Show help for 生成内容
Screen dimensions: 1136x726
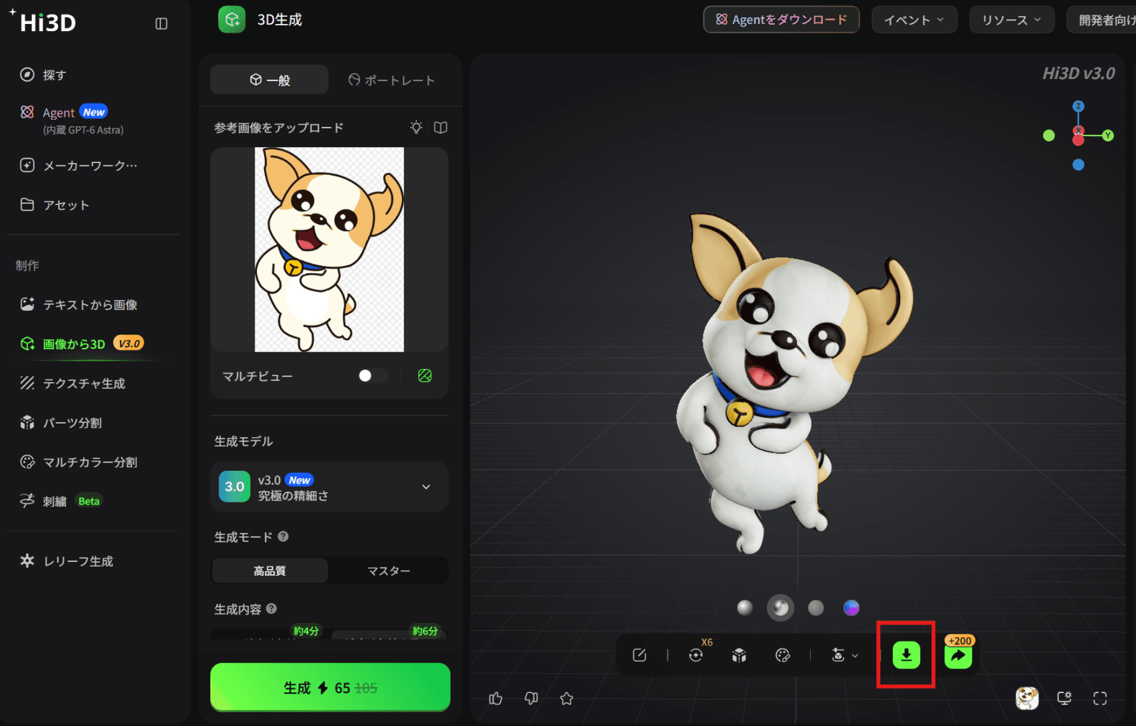pyautogui.click(x=271, y=609)
